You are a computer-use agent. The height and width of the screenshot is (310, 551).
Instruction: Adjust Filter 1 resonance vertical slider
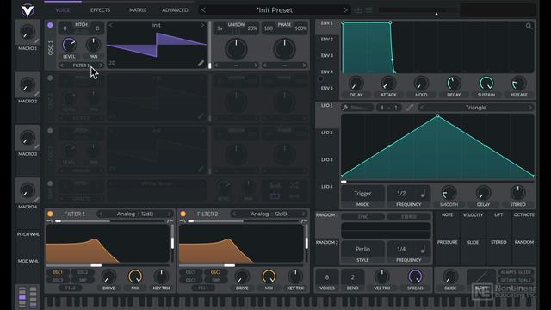172,243
